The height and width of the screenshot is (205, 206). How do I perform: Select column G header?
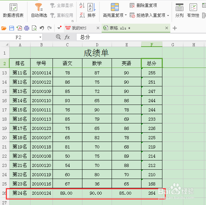tap(173, 45)
